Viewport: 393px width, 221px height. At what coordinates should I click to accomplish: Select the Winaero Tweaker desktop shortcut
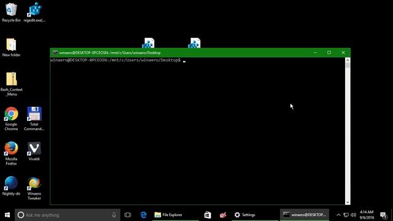coord(34,188)
